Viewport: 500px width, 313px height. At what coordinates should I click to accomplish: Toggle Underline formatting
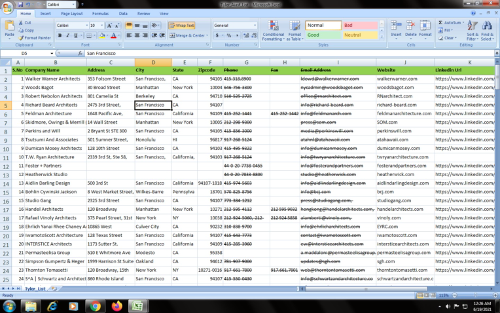[75, 35]
